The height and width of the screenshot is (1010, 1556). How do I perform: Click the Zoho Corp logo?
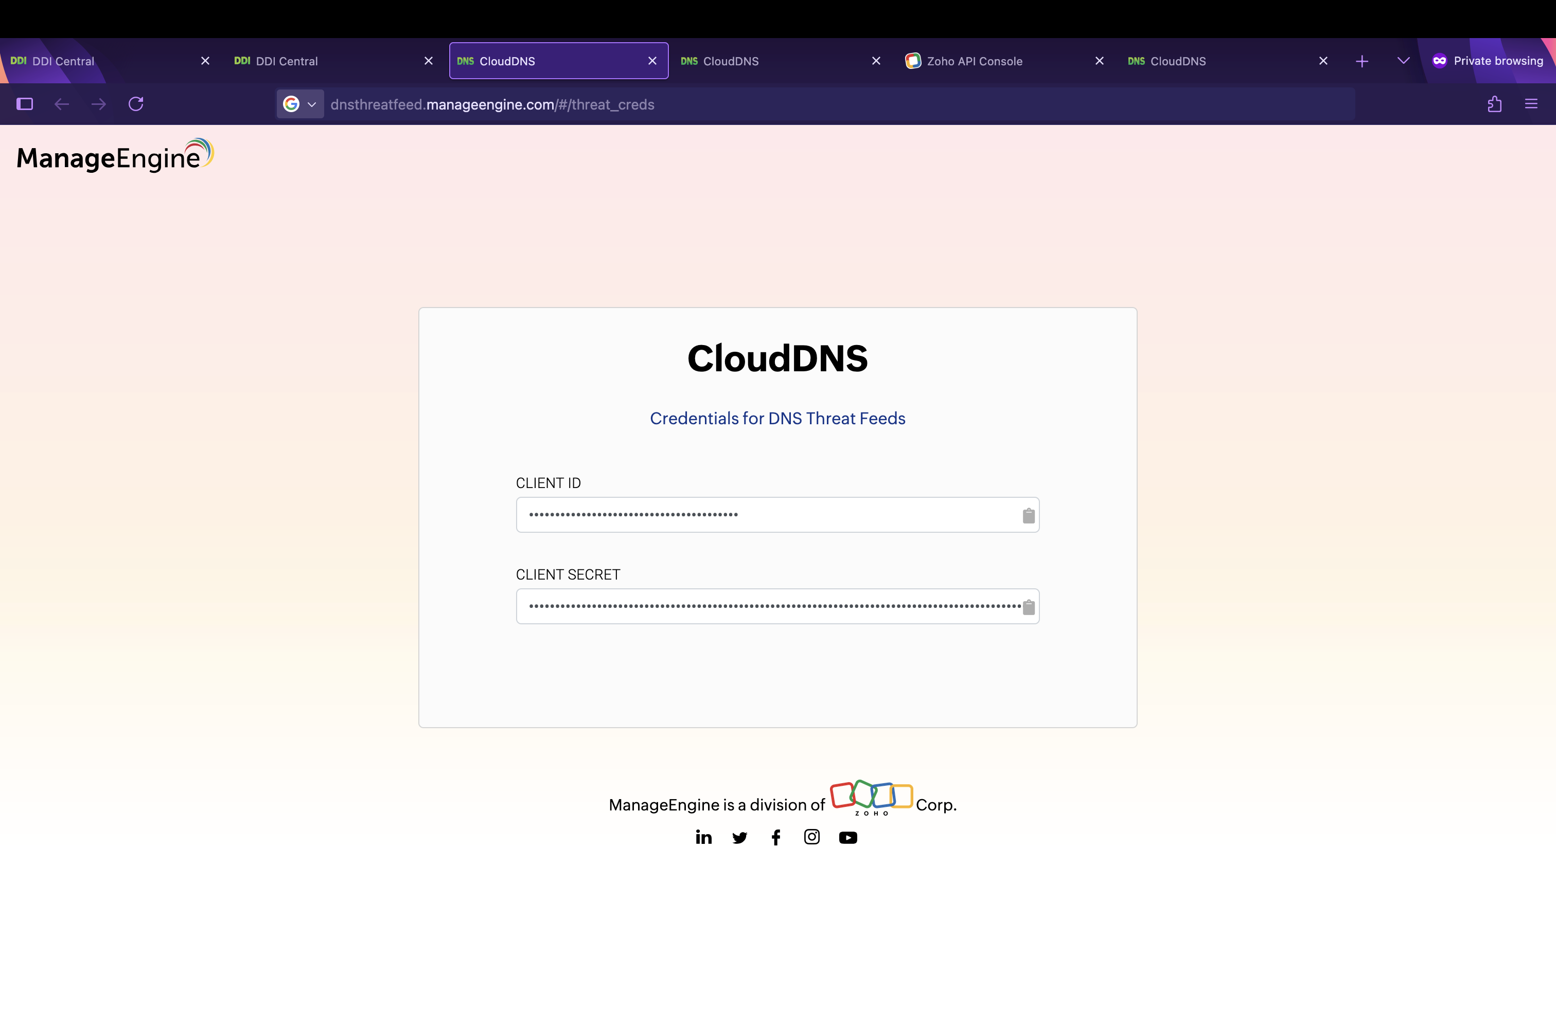871,797
